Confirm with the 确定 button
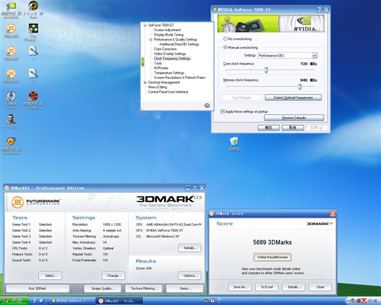 [x=269, y=128]
